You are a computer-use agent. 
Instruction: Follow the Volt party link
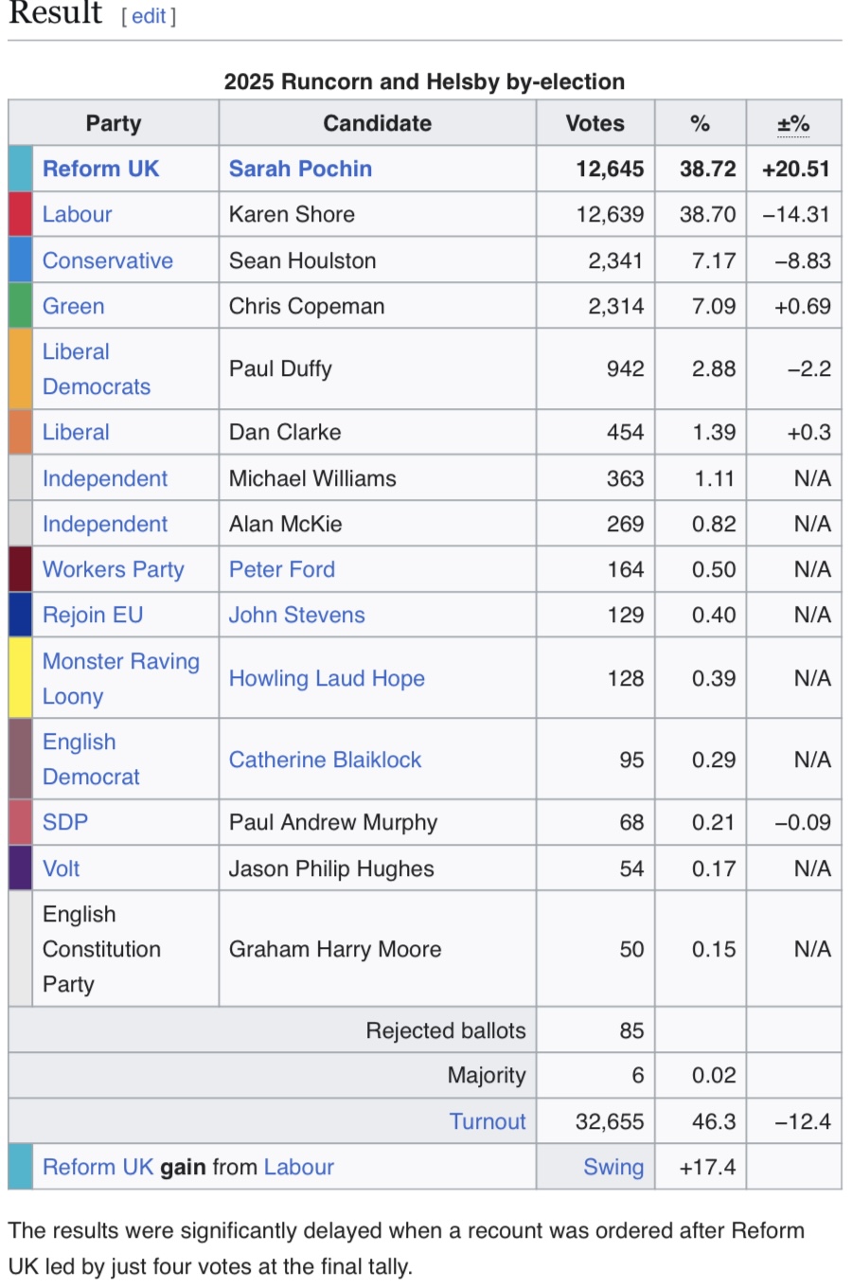tap(61, 868)
